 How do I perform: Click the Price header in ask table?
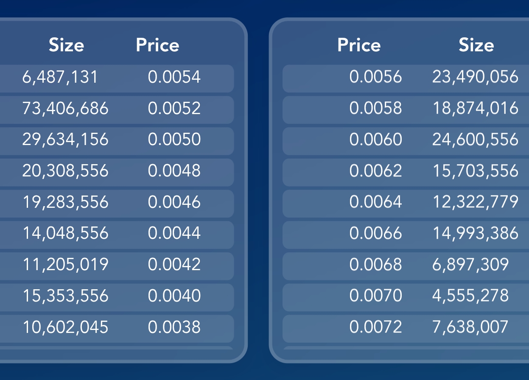(x=359, y=45)
